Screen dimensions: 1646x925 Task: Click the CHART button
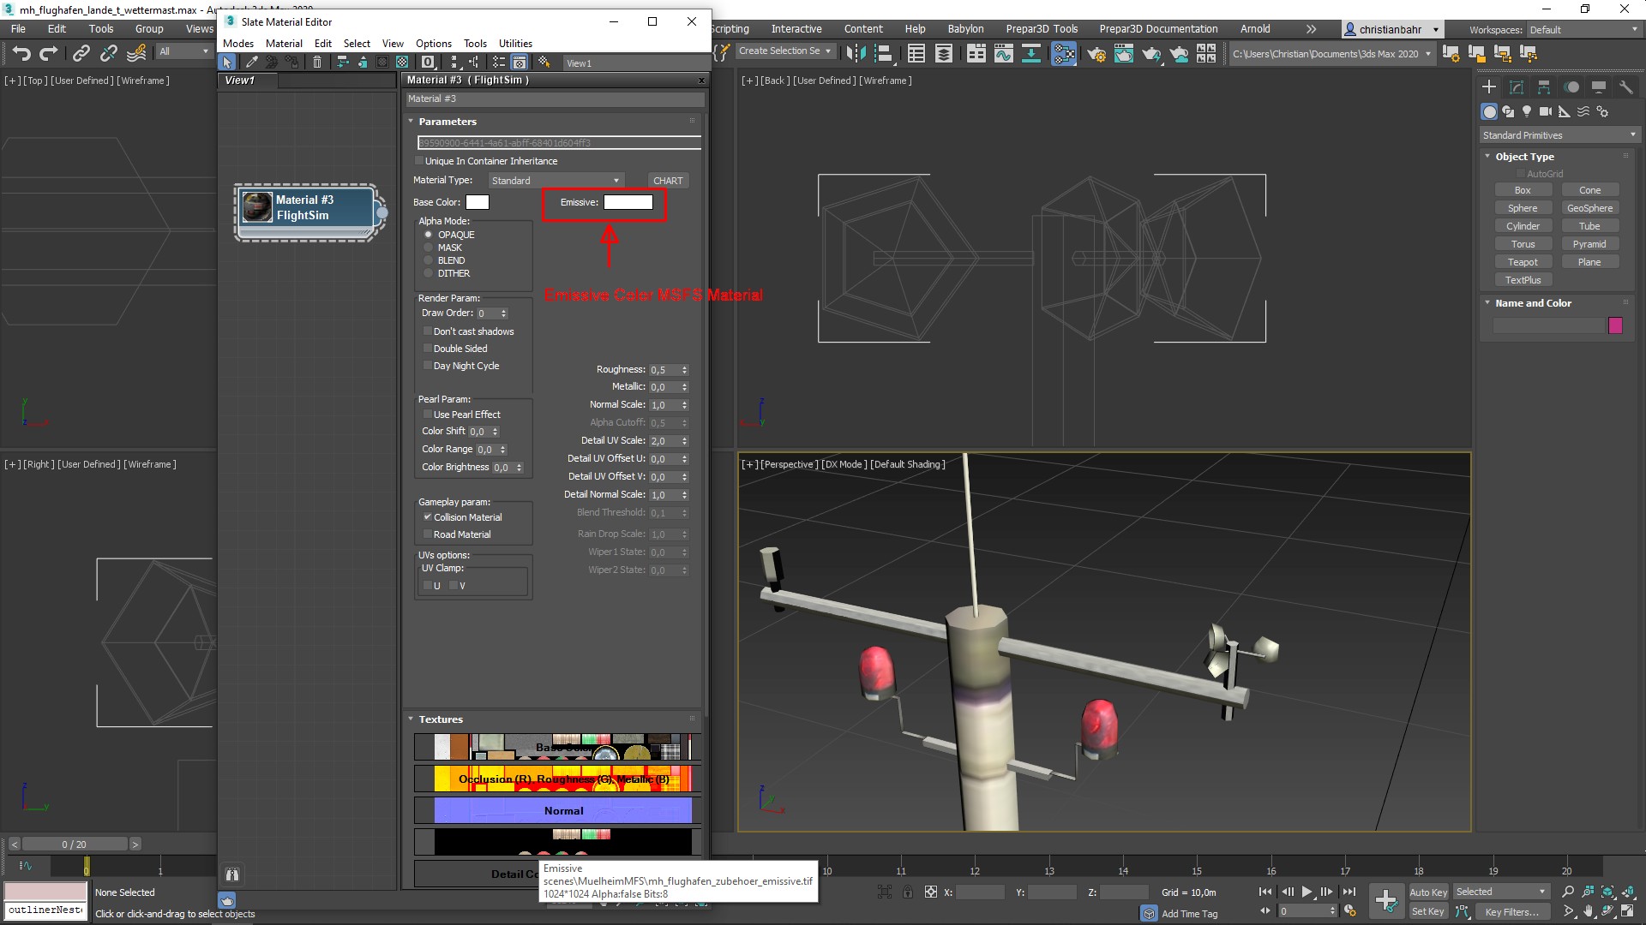click(x=668, y=181)
